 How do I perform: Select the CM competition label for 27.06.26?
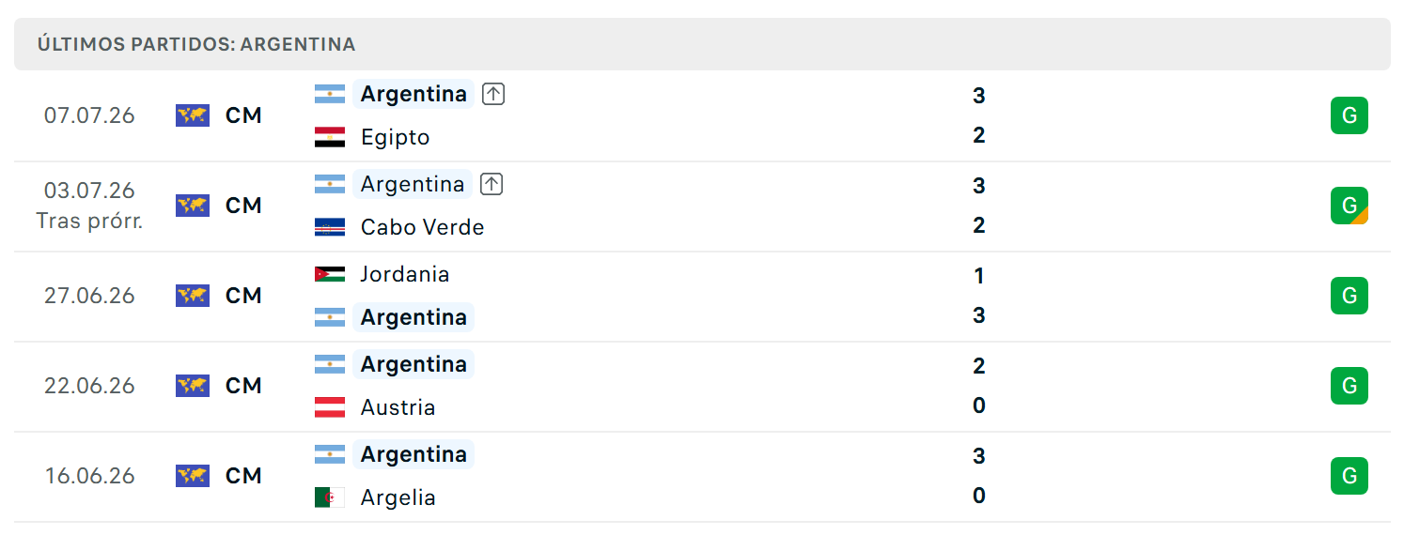(x=243, y=296)
